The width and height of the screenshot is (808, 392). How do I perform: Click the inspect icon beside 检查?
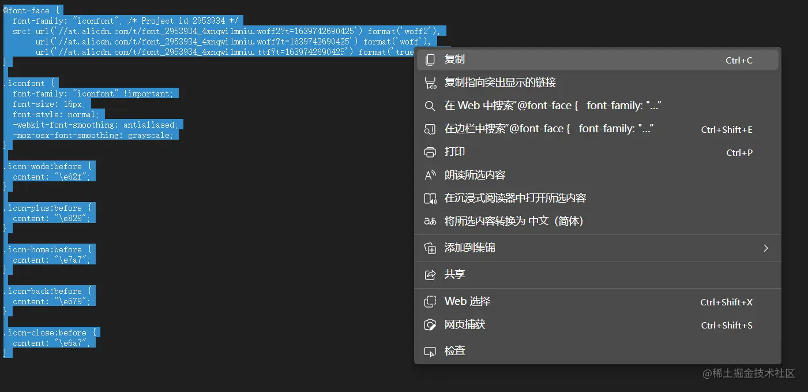click(x=430, y=351)
